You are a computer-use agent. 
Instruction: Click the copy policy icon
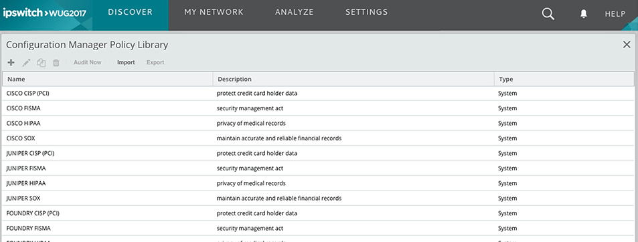tap(41, 63)
